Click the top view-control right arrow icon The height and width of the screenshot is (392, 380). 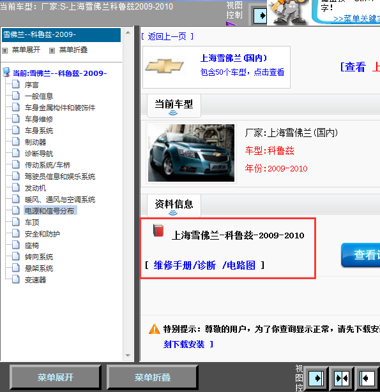(x=260, y=16)
